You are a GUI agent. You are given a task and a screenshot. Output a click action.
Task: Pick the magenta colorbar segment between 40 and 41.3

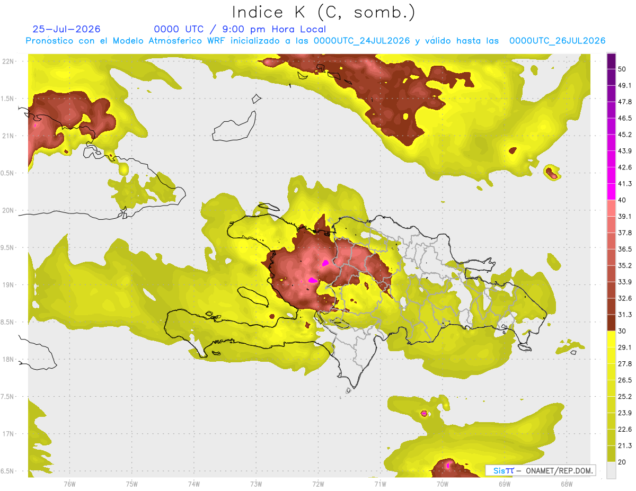[612, 192]
